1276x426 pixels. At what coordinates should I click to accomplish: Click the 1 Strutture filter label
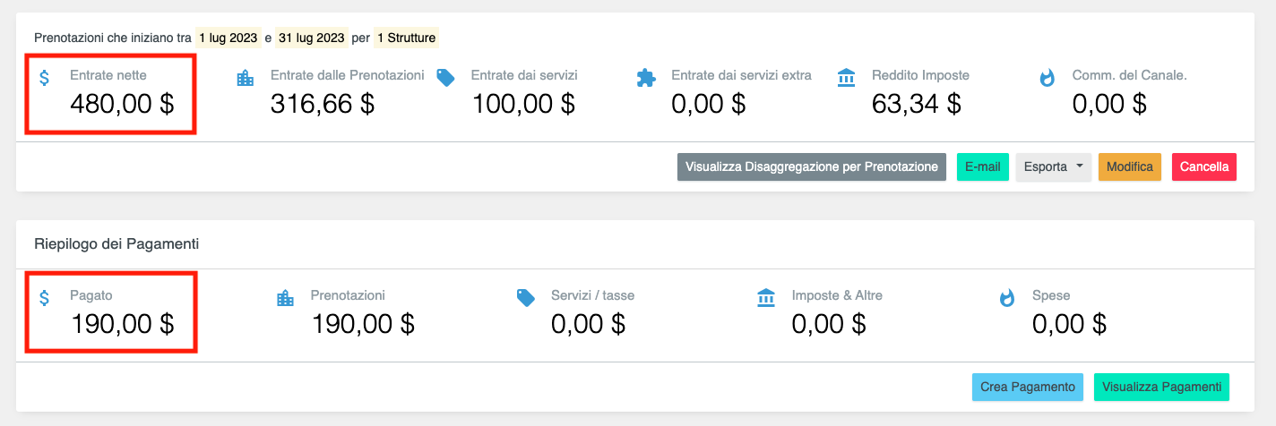tap(407, 38)
